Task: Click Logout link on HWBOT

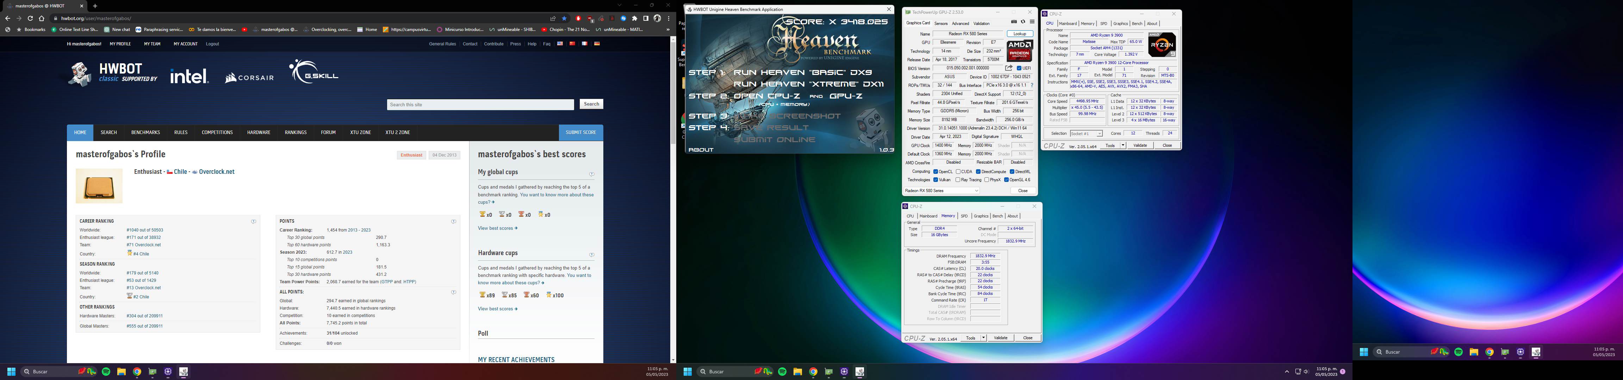Action: coord(212,44)
